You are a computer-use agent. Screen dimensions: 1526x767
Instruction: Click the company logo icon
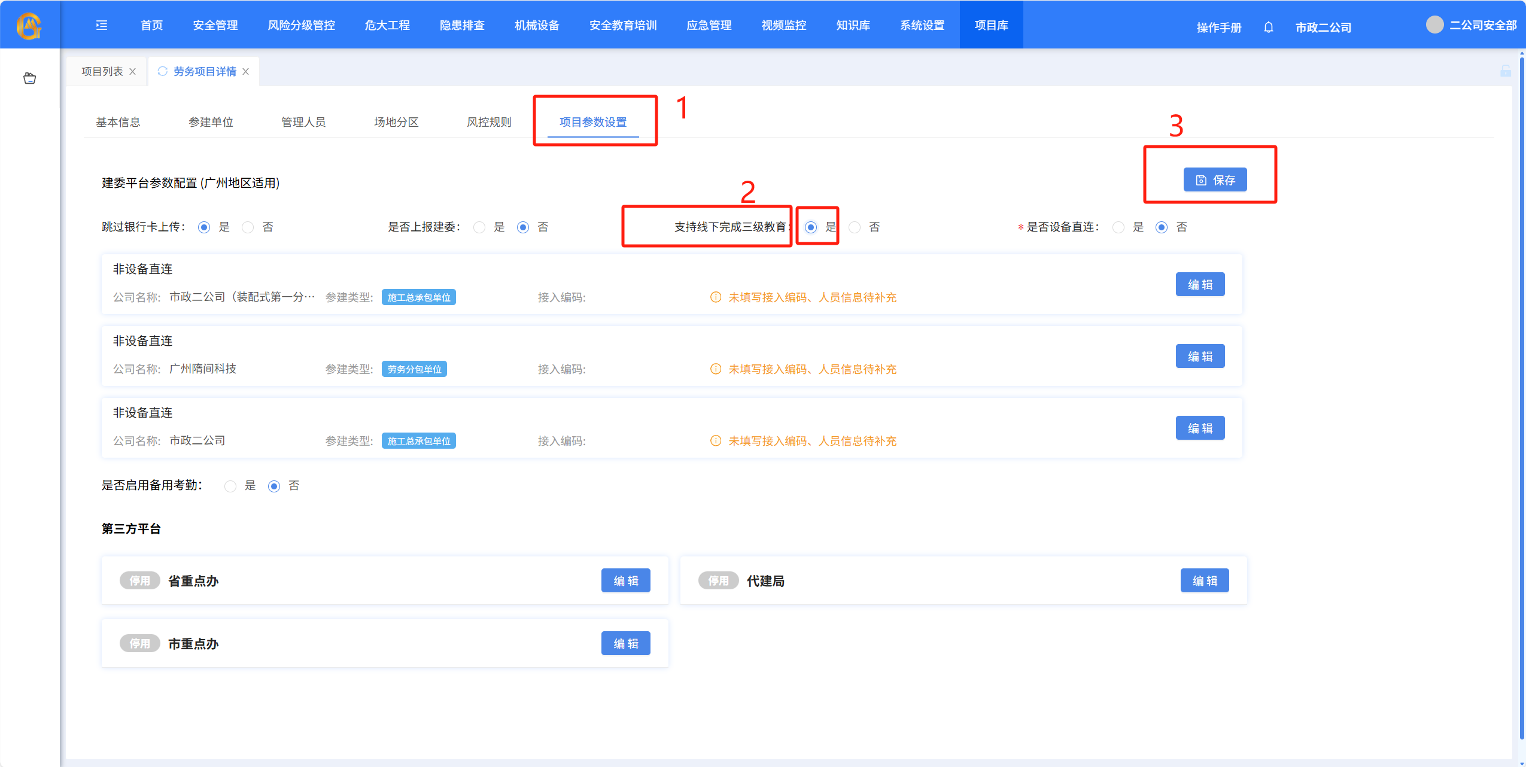click(x=29, y=25)
